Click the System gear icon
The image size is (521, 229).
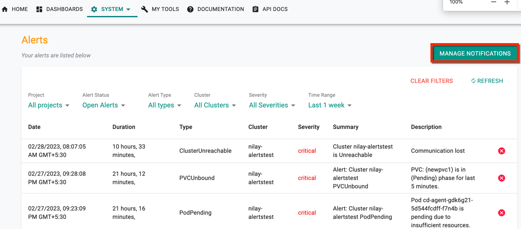pos(94,9)
